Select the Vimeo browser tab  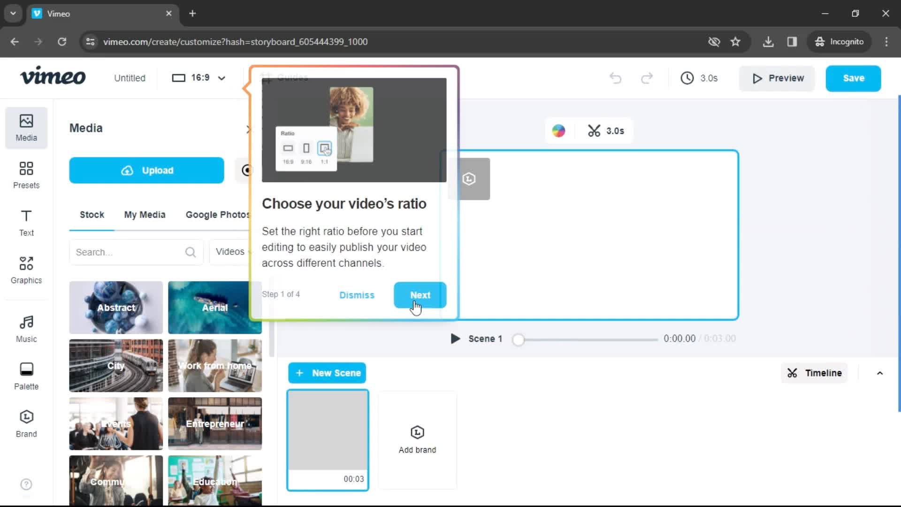(103, 14)
